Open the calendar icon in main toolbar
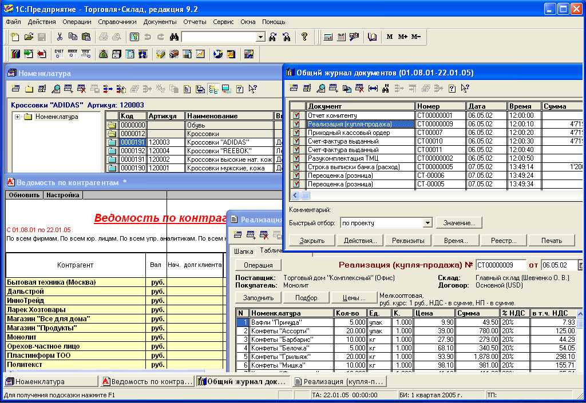 tap(341, 37)
